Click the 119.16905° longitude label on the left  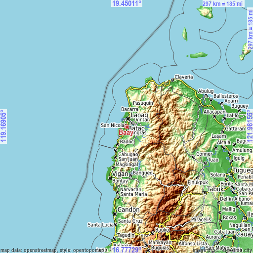pos(3,126)
